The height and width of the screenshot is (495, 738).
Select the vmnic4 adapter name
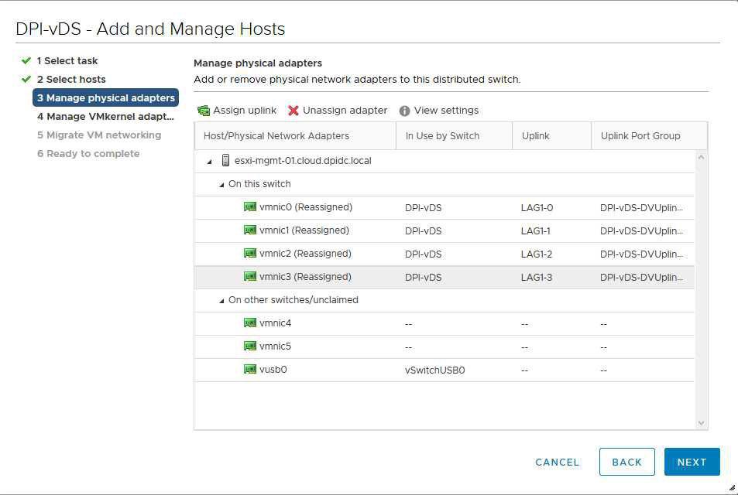[276, 323]
